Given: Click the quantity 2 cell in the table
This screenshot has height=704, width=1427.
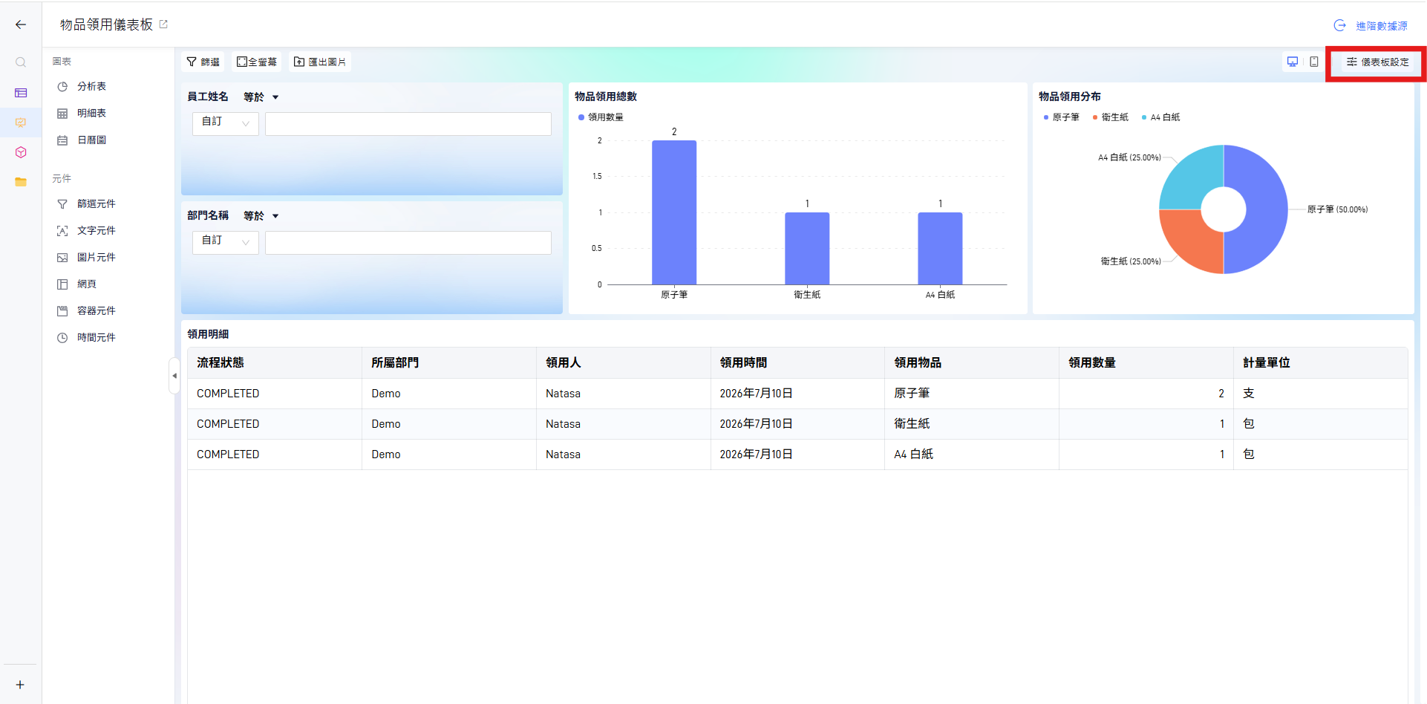Looking at the screenshot, I should pyautogui.click(x=1146, y=394).
